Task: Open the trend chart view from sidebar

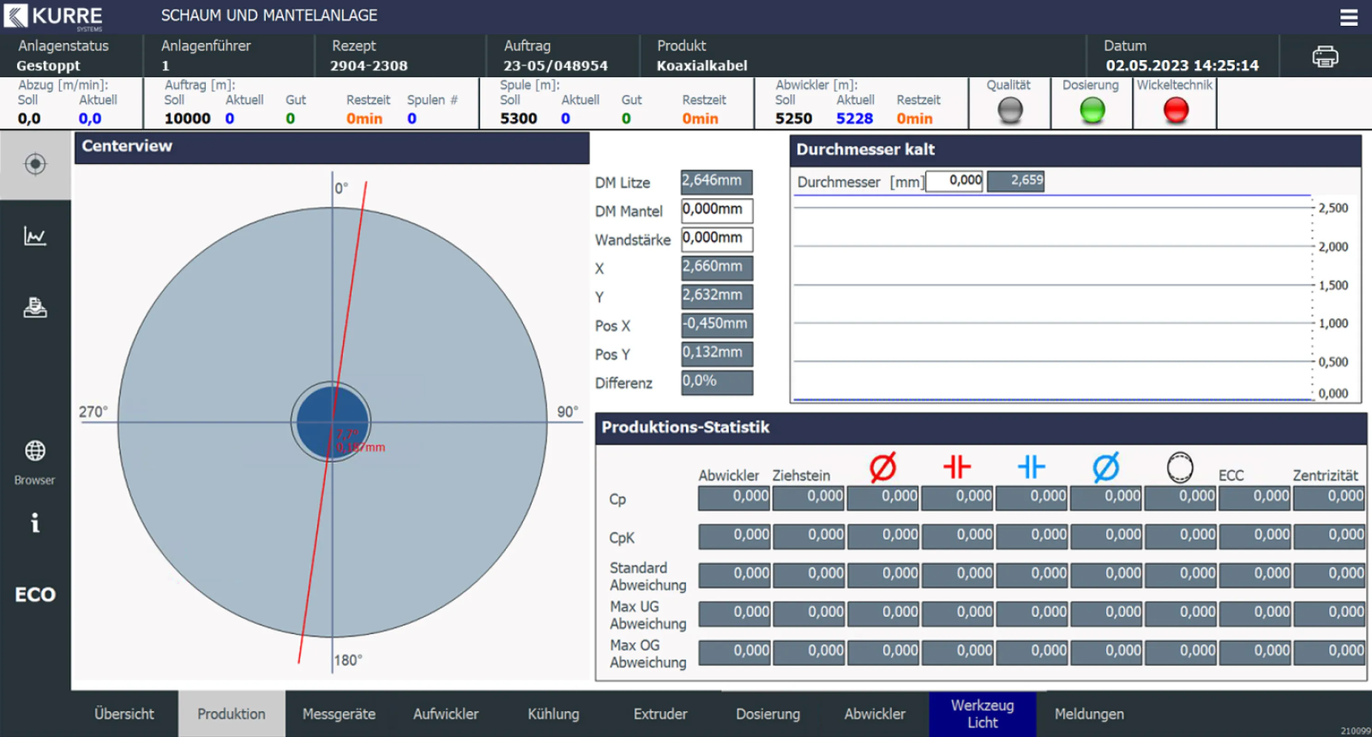Action: (x=35, y=237)
